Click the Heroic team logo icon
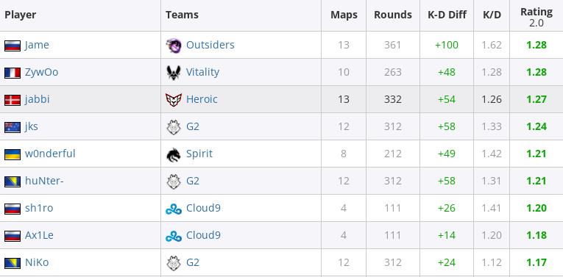 tap(174, 100)
